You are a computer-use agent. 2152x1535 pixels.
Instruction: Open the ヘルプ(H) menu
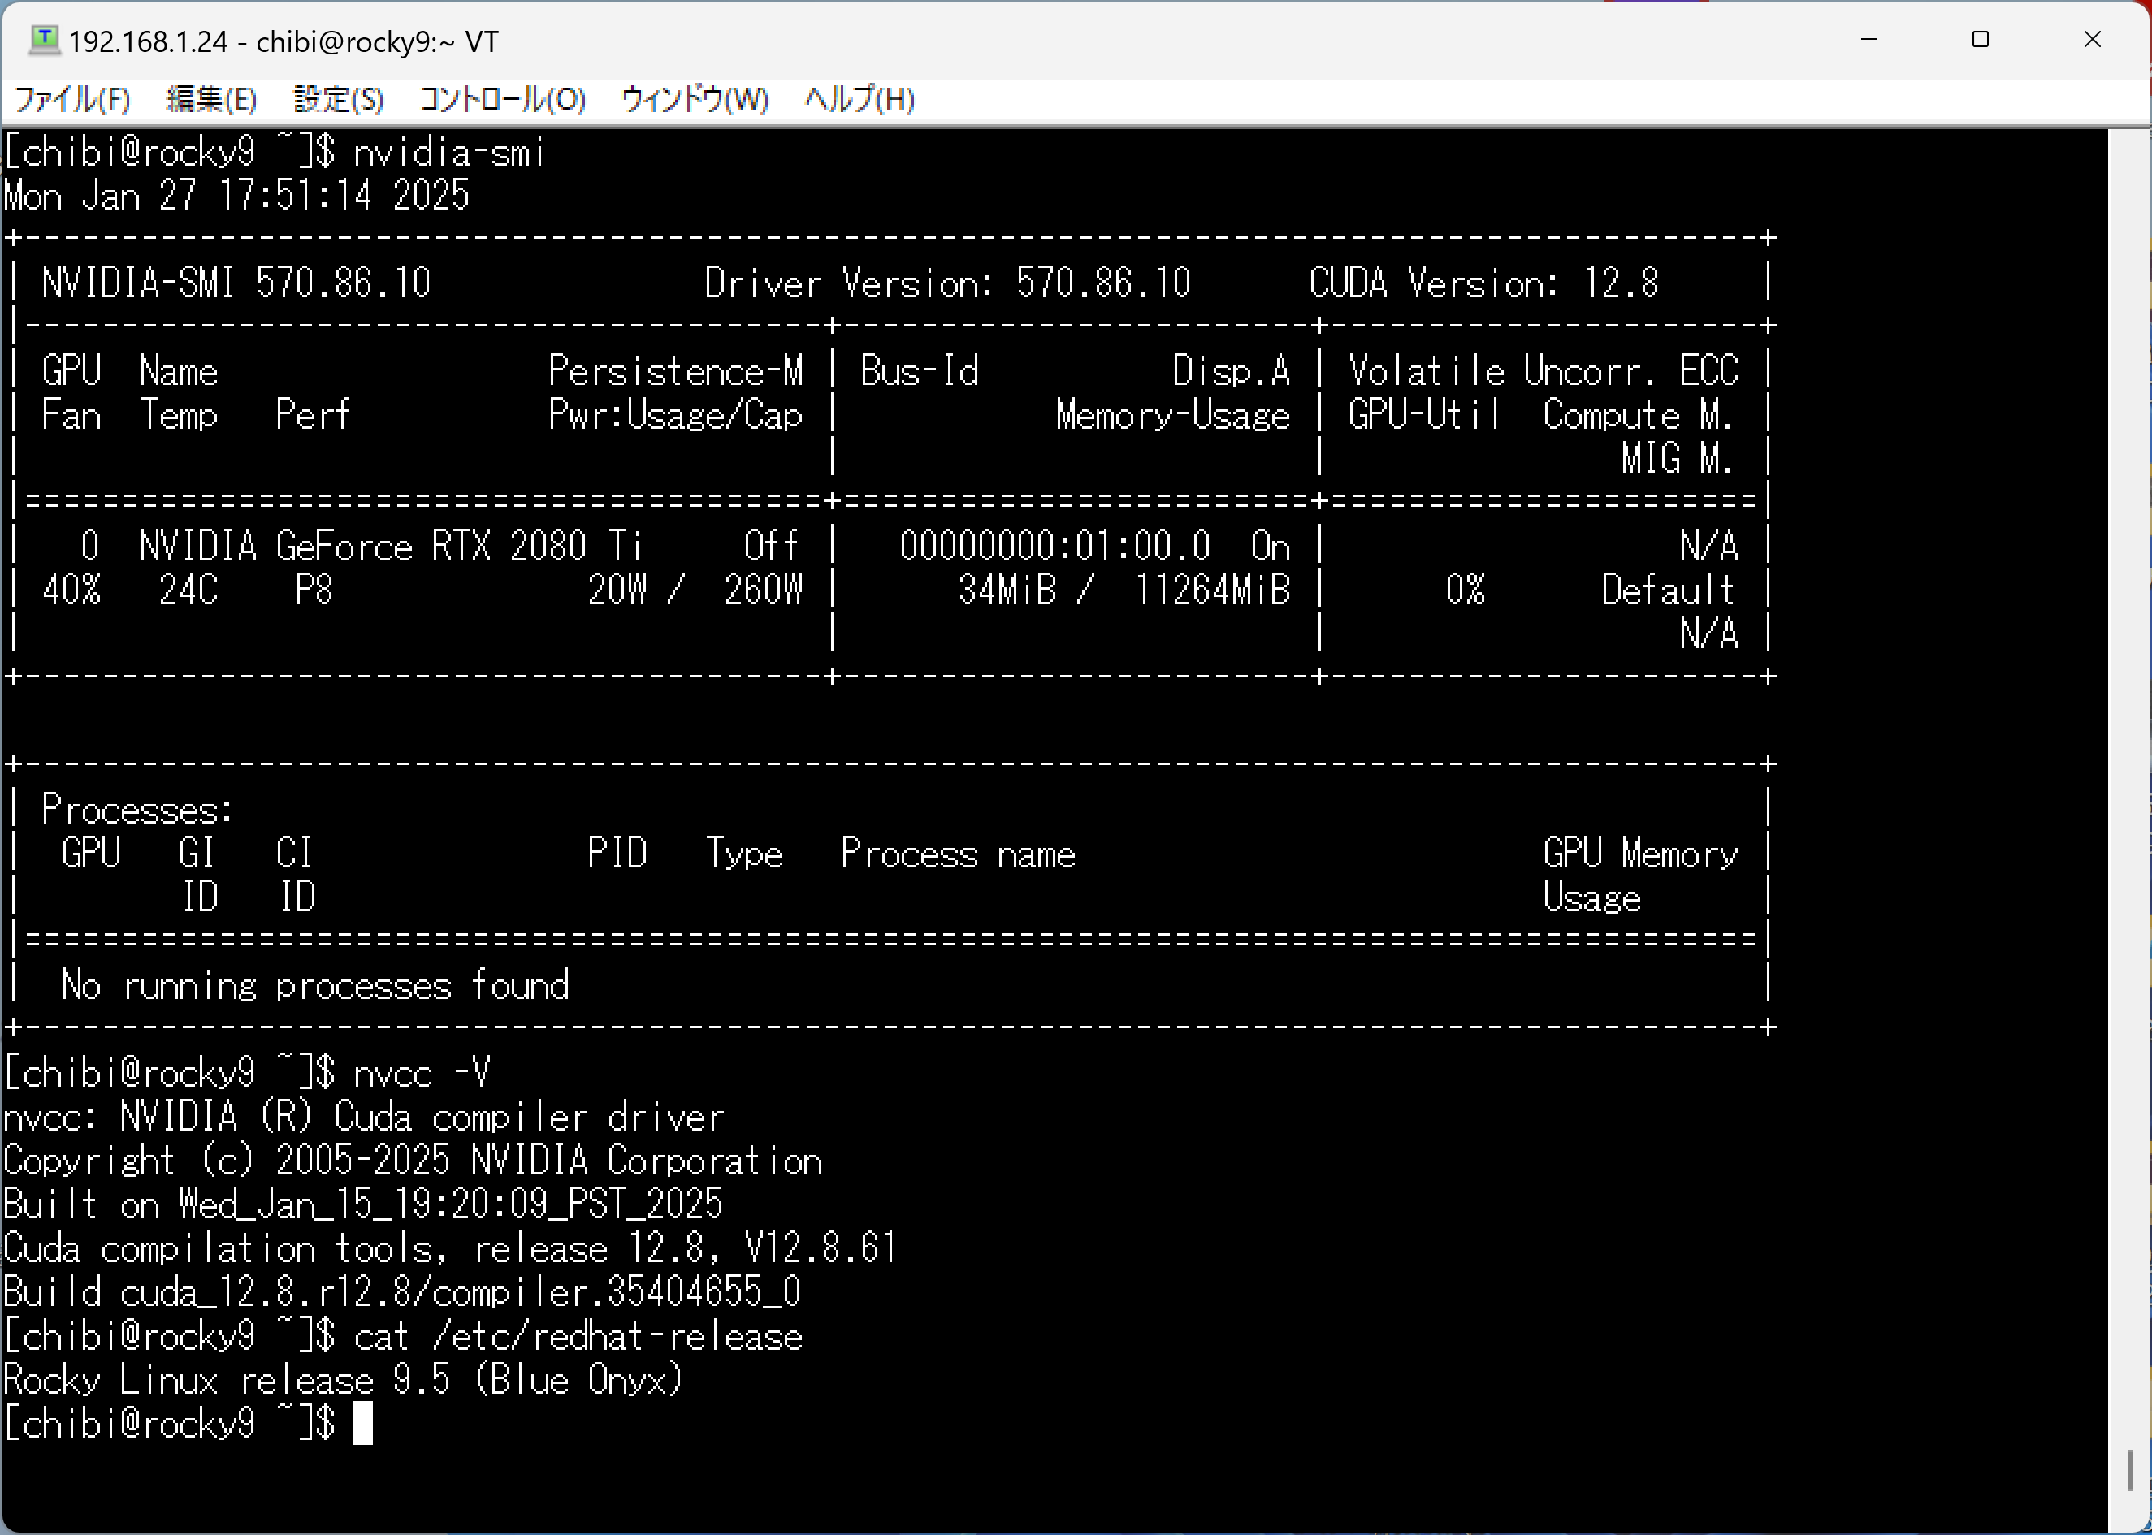click(860, 99)
